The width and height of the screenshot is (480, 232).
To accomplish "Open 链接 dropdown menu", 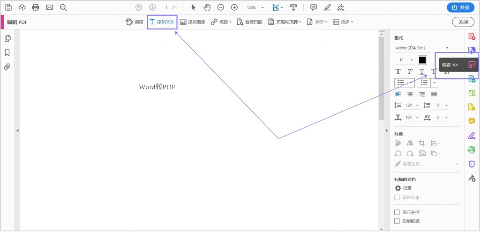I will [221, 22].
